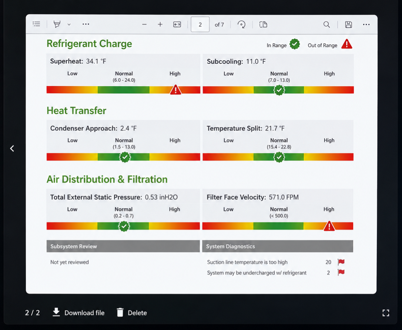Click the flag beside undercharged refrigerant
Screen dimensions: 402x330
click(x=341, y=272)
